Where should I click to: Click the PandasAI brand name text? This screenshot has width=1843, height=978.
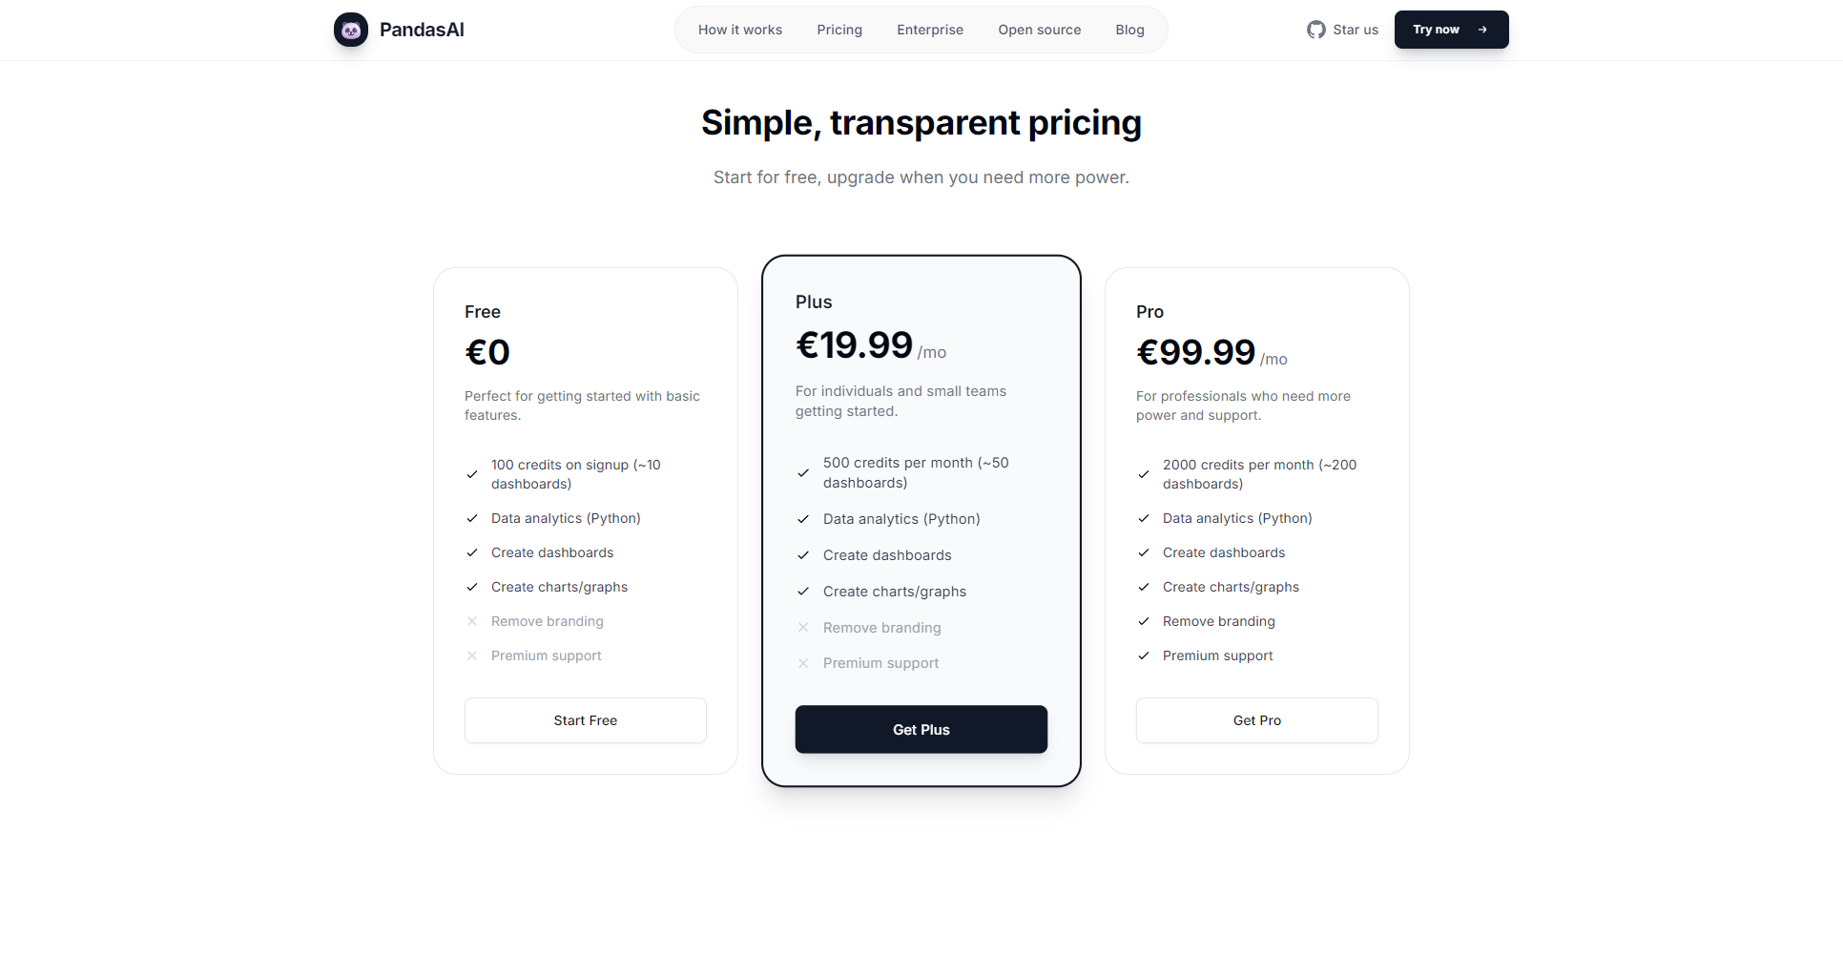click(x=422, y=30)
